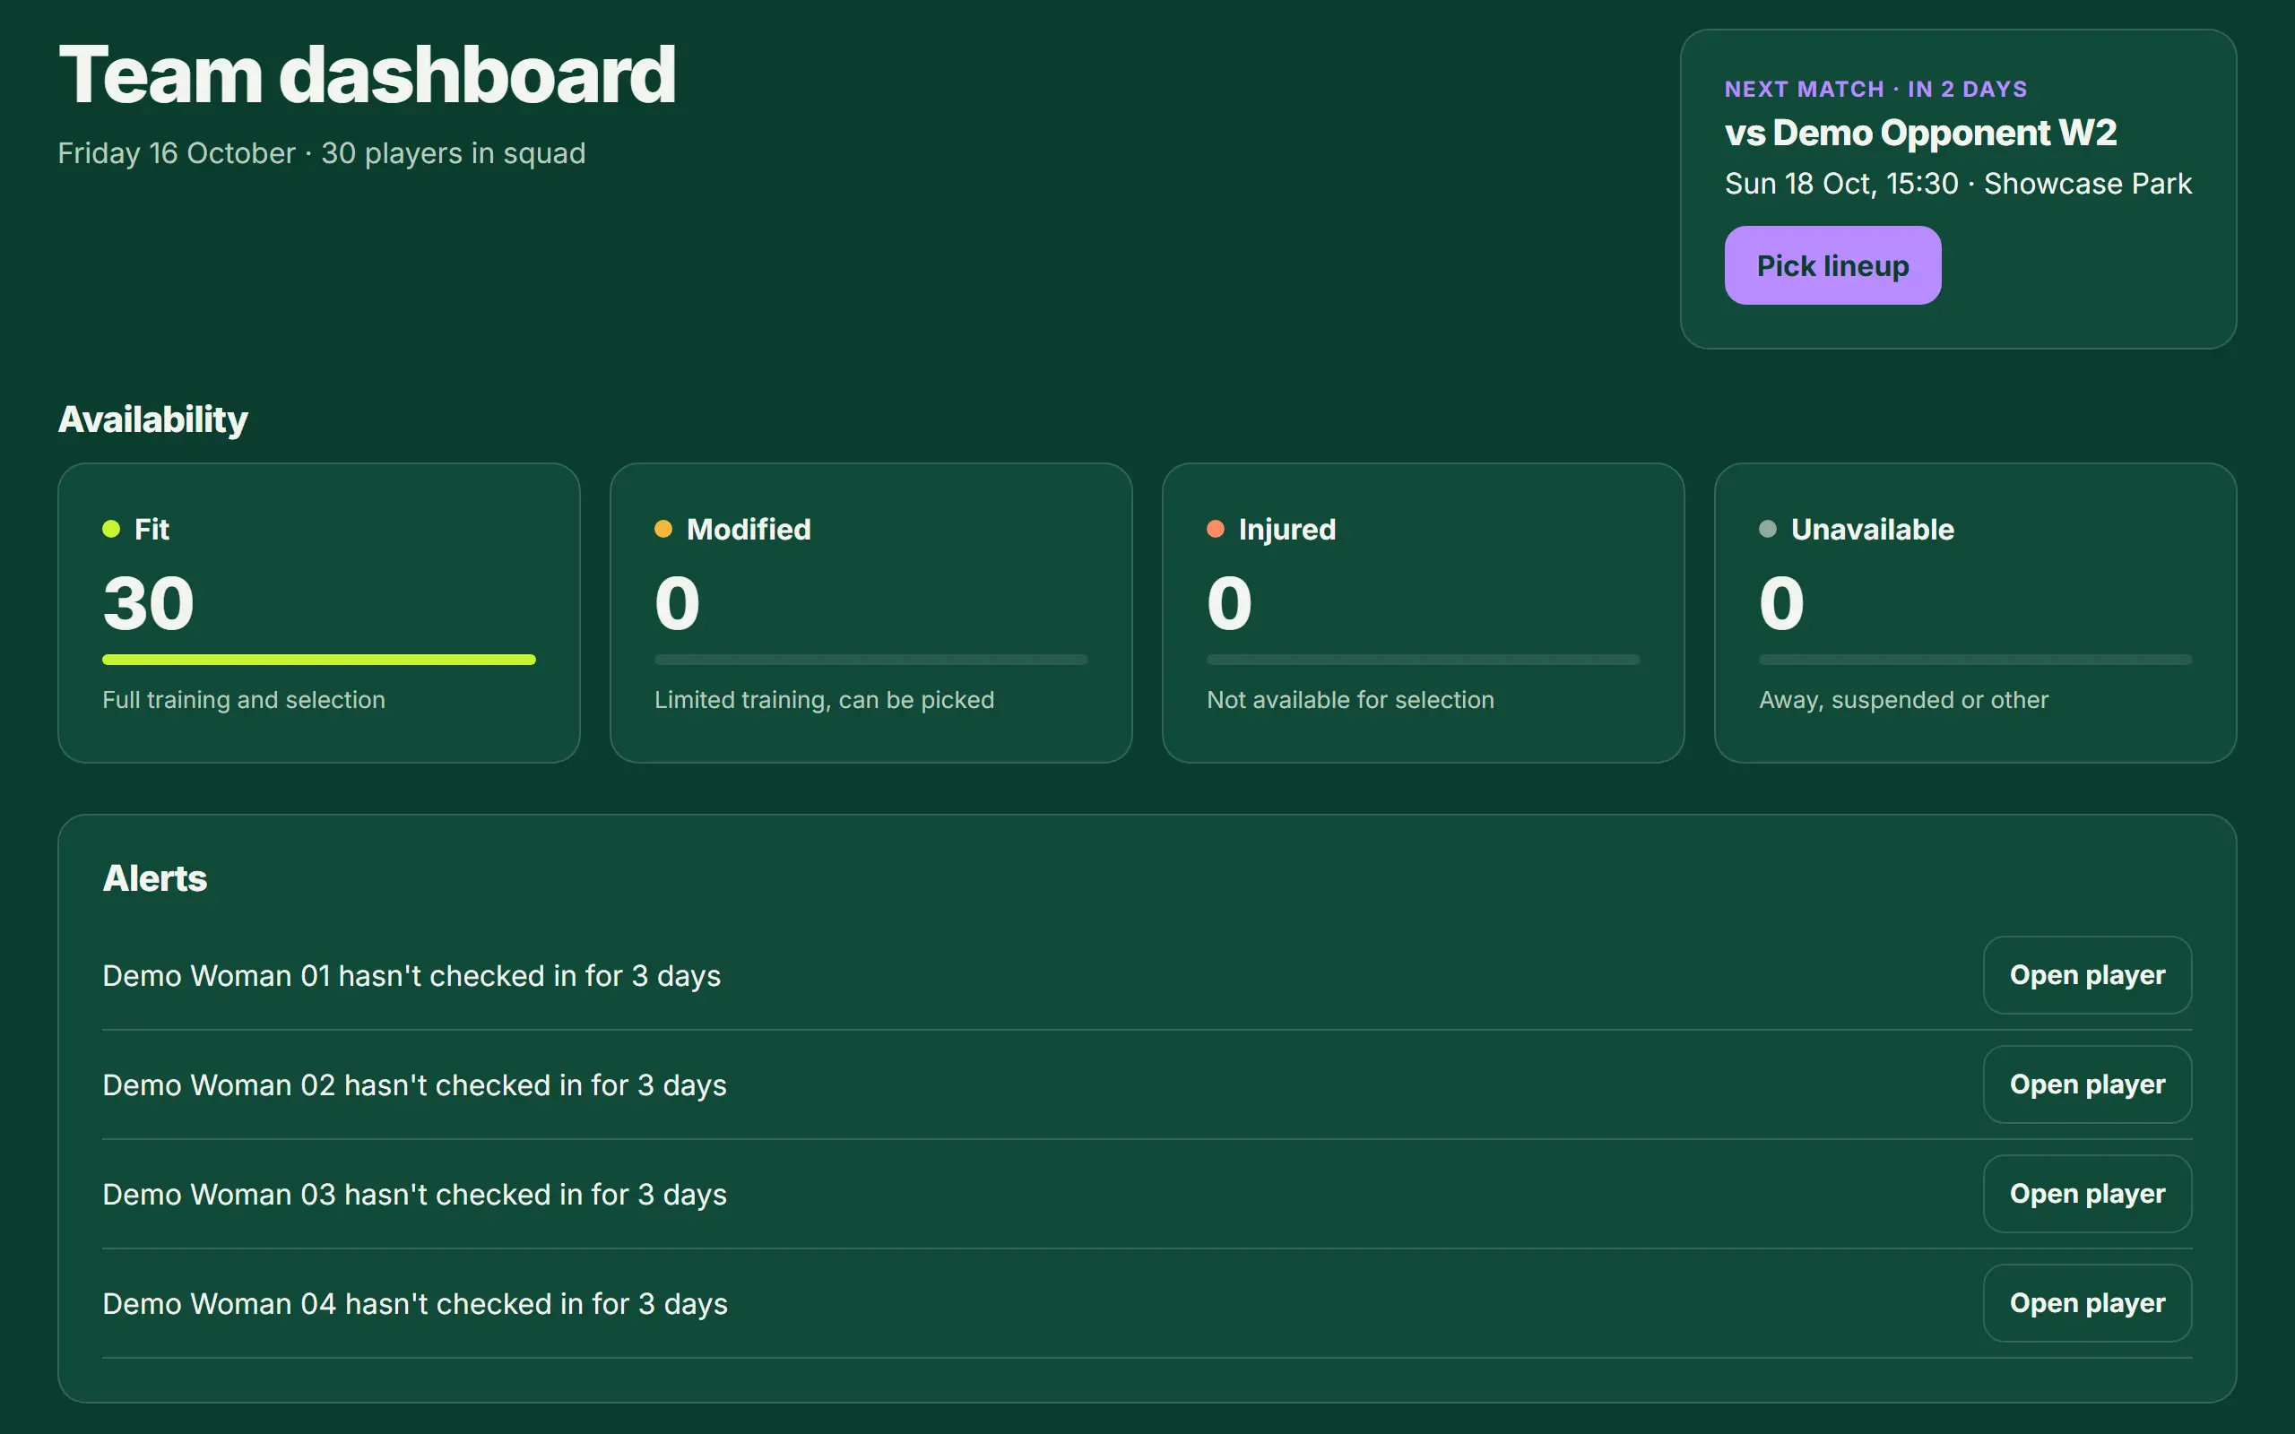The image size is (2295, 1434).
Task: Click the Modified status label
Action: click(x=749, y=529)
